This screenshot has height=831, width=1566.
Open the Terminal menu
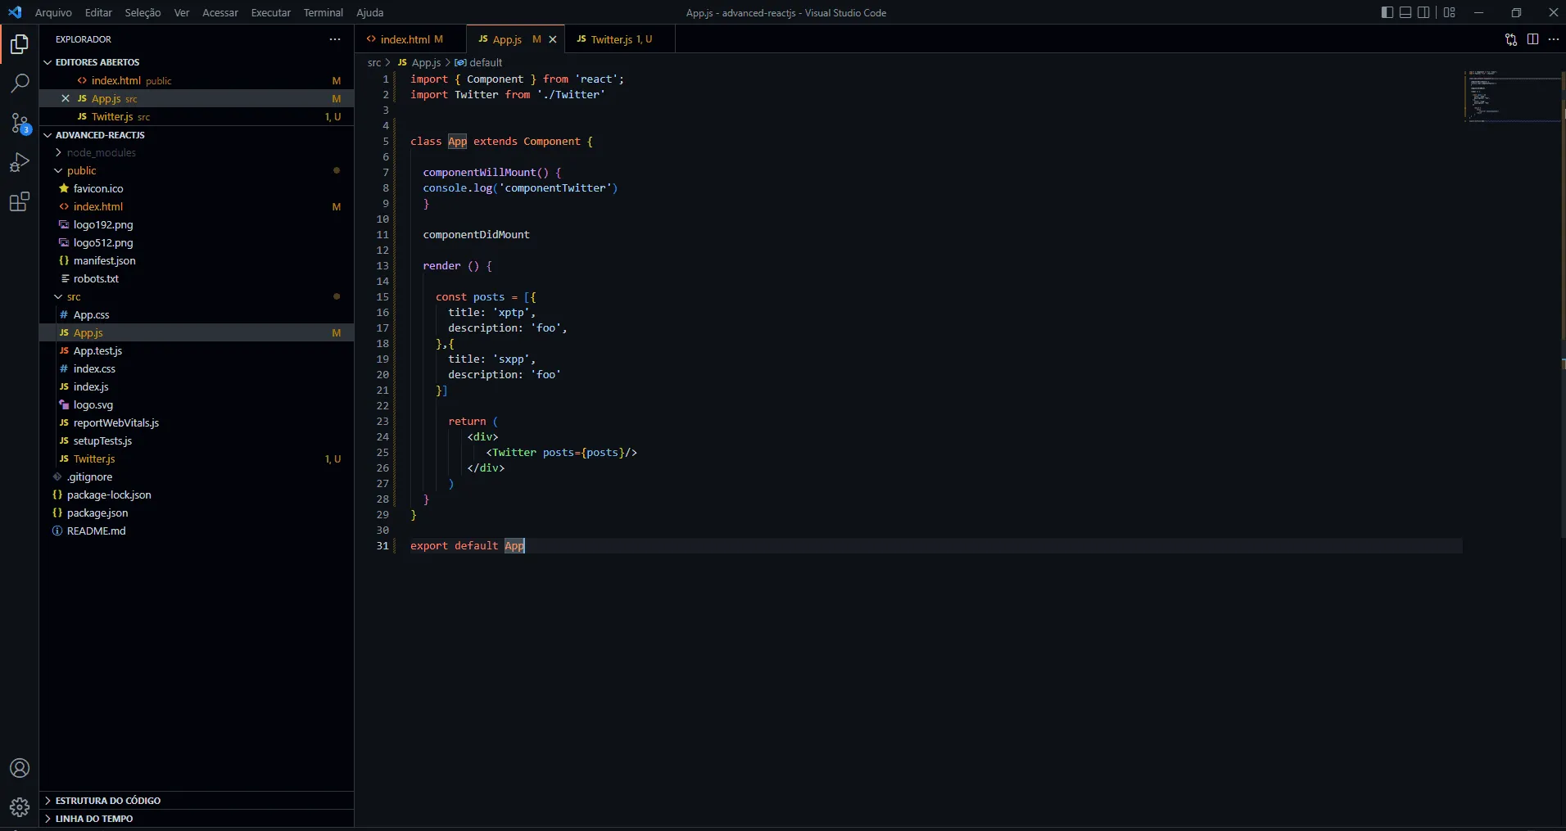pyautogui.click(x=324, y=12)
